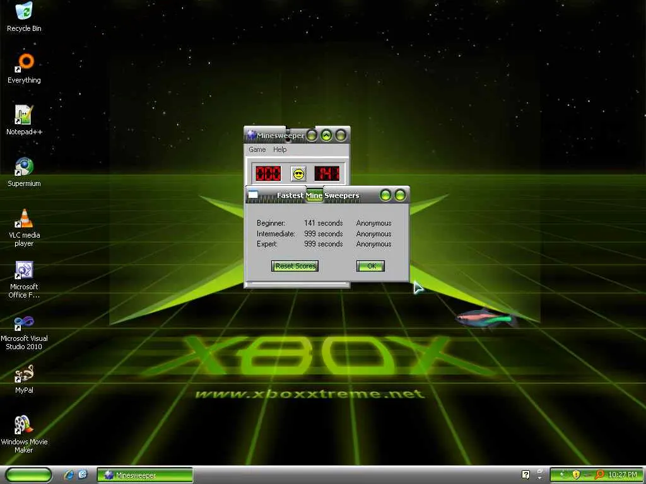Click the colorful fish on the desktop
The height and width of the screenshot is (484, 646).
point(487,318)
